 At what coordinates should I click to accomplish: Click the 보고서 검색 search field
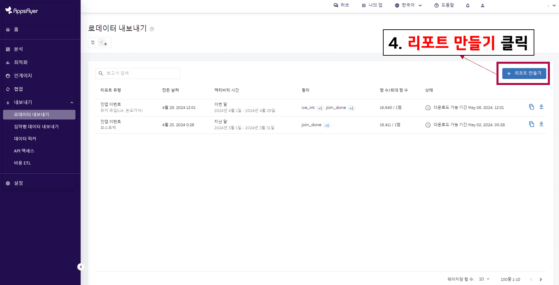(x=138, y=73)
